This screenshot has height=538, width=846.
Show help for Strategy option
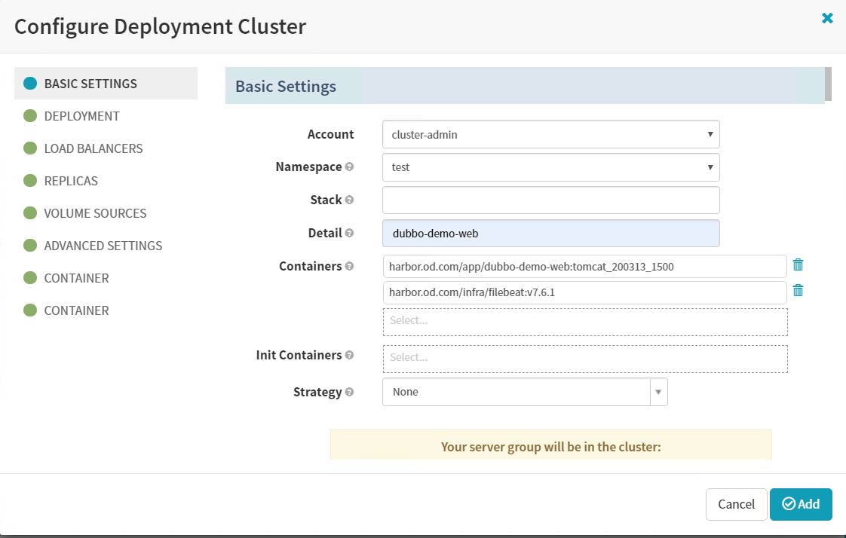point(349,392)
